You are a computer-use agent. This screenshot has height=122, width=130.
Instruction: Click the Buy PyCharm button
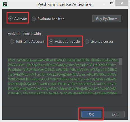[x=107, y=19]
